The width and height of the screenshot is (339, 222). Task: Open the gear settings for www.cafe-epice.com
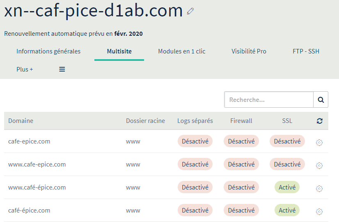coord(319,166)
